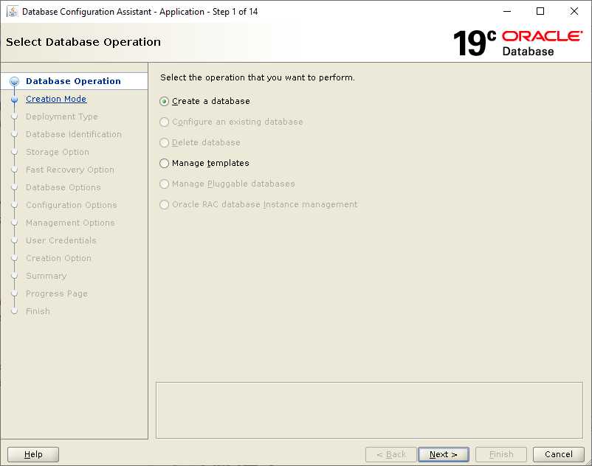Click the greyed-out Finish button
Image resolution: width=592 pixels, height=466 pixels.
(501, 454)
